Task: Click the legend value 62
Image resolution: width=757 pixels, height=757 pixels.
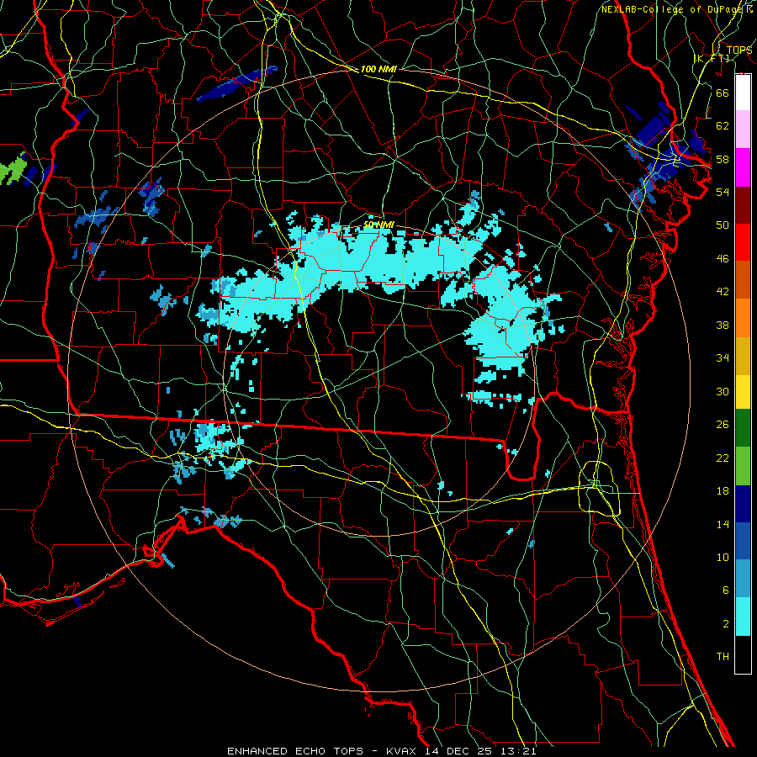Action: 723,126
